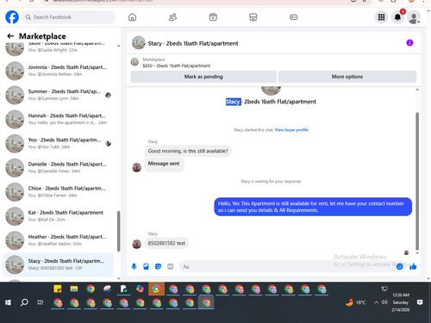Click the Search Facebook field
Image resolution: width=431 pixels, height=323 pixels.
pyautogui.click(x=69, y=17)
